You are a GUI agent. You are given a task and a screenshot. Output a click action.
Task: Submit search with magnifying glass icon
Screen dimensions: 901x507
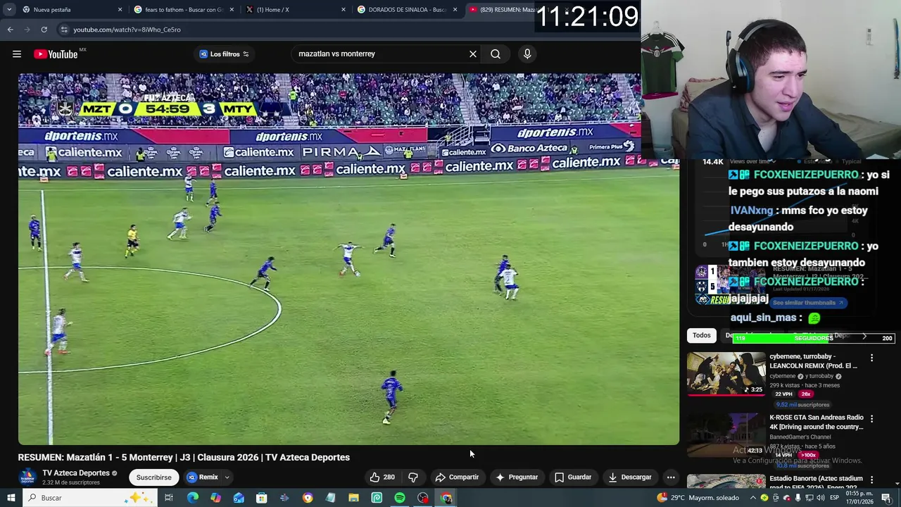pos(496,54)
